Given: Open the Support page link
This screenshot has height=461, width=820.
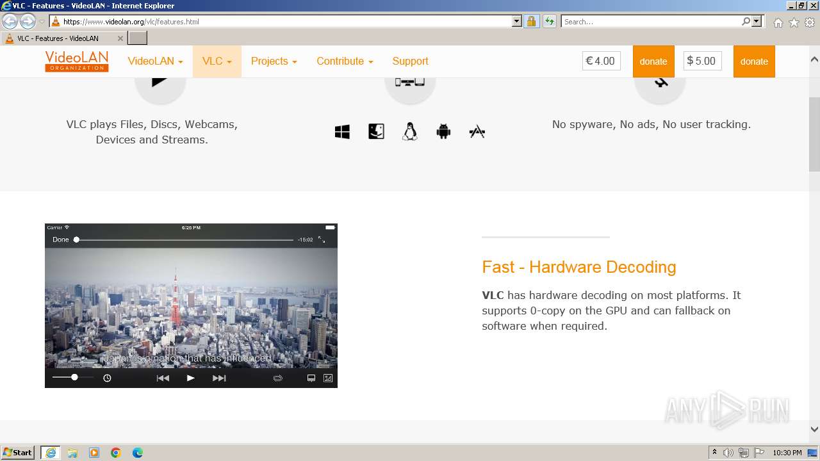Looking at the screenshot, I should (x=410, y=61).
